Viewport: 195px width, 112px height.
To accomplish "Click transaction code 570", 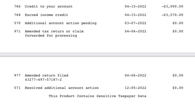I will pyautogui.click(x=17, y=23).
